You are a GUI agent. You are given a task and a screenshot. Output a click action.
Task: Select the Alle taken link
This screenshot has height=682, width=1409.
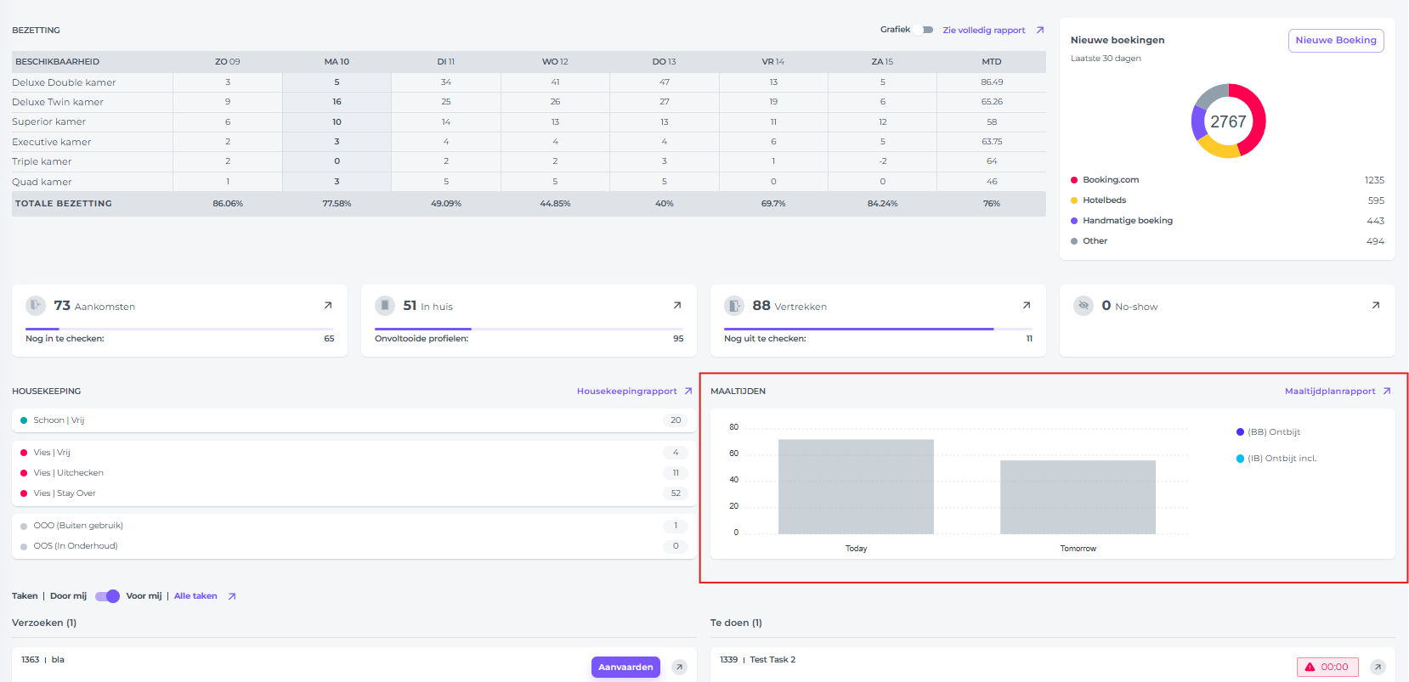pos(195,596)
